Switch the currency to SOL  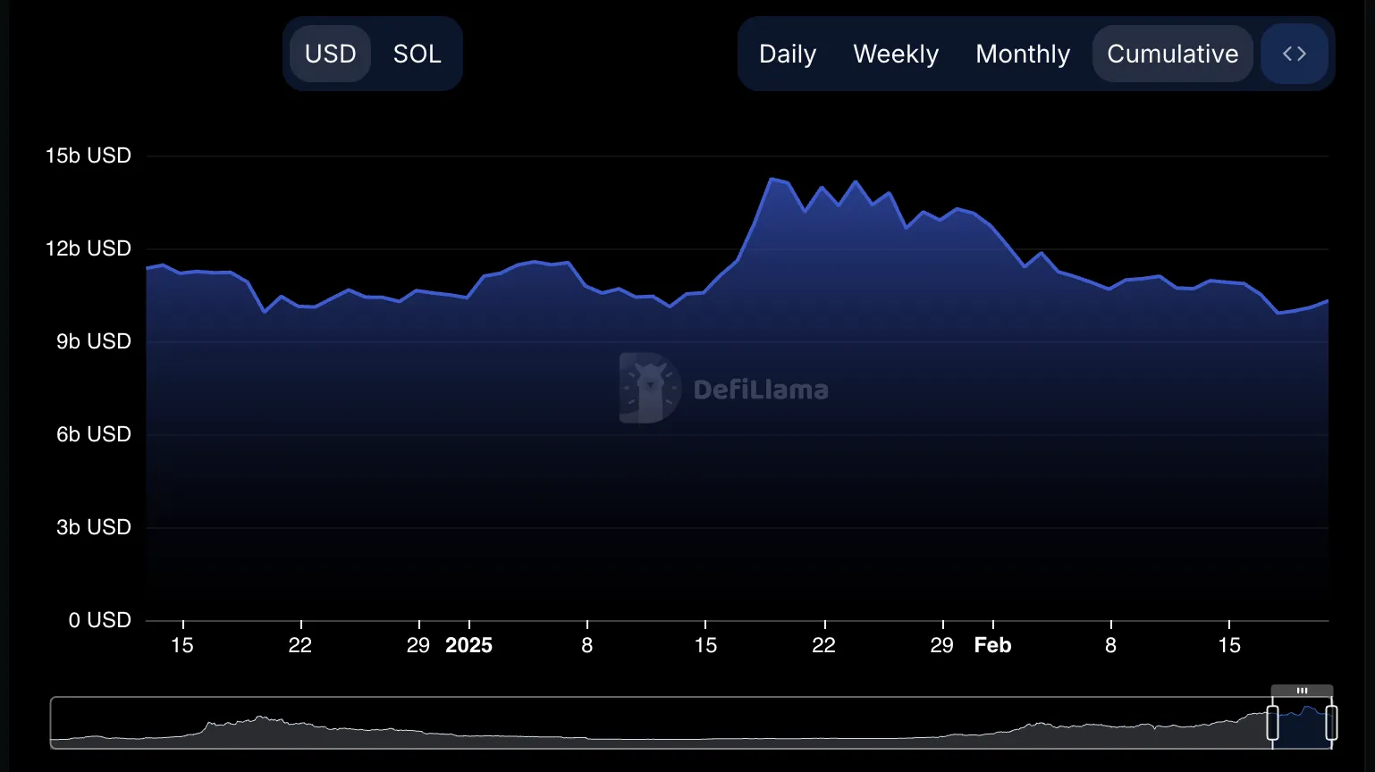[x=417, y=54]
